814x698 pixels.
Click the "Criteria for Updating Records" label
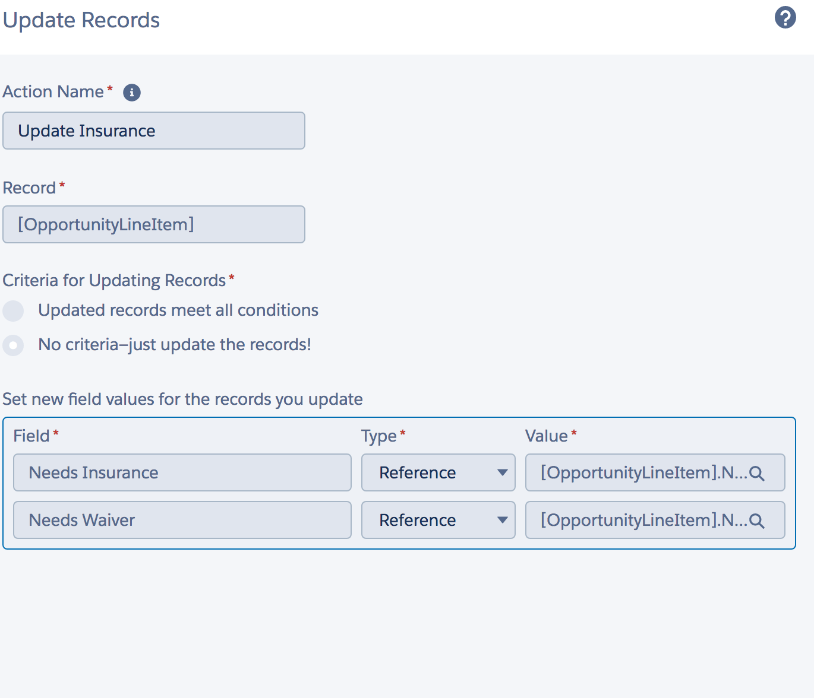[114, 280]
